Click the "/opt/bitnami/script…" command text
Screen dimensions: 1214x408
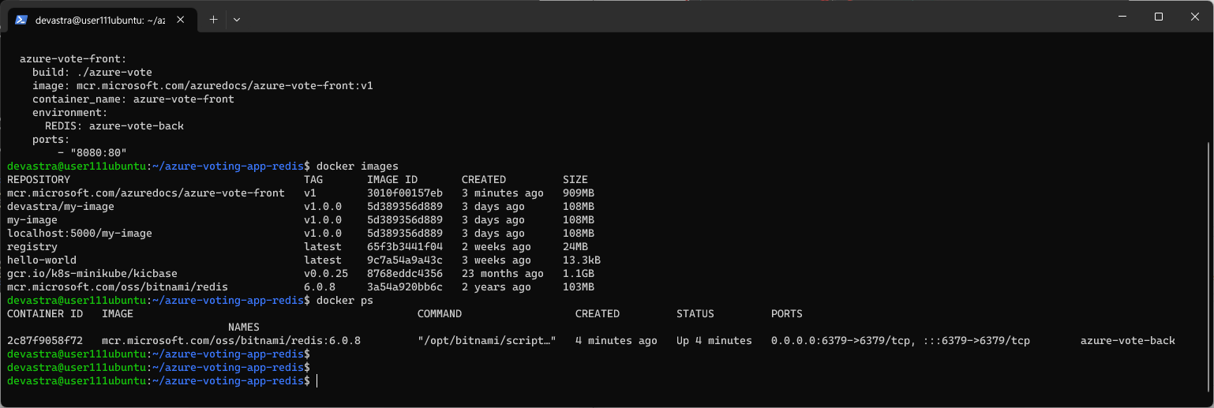coord(487,341)
